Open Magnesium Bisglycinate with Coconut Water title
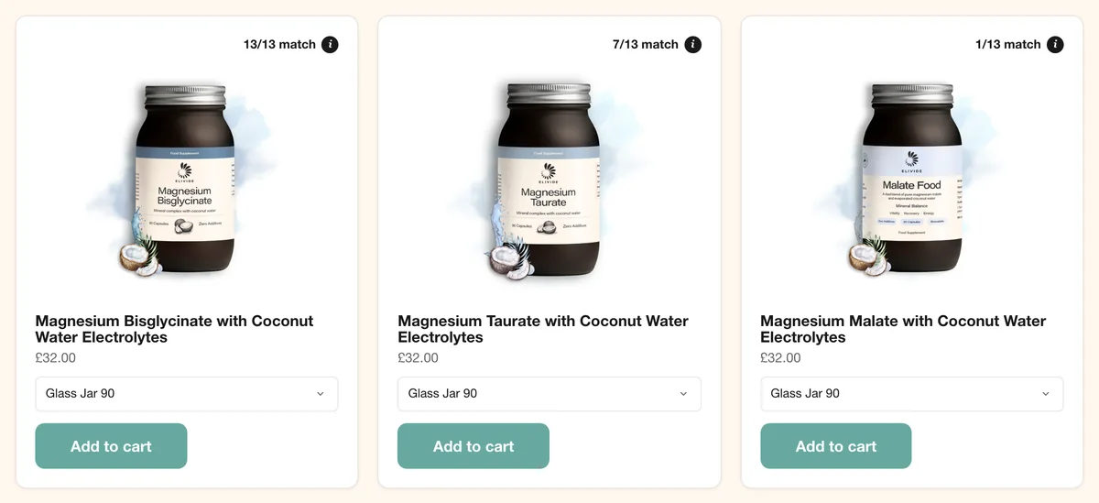This screenshot has height=503, width=1099. (174, 329)
